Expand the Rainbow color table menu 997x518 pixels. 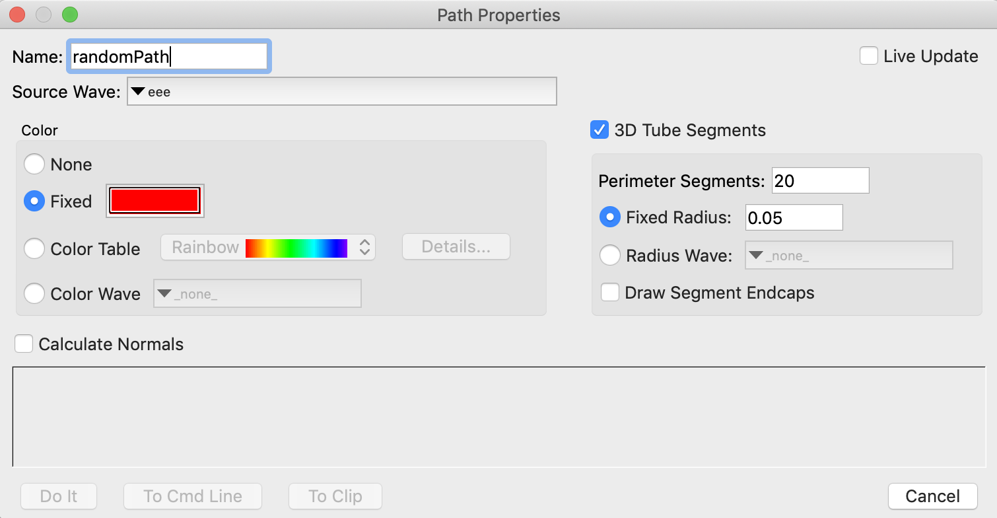click(268, 248)
